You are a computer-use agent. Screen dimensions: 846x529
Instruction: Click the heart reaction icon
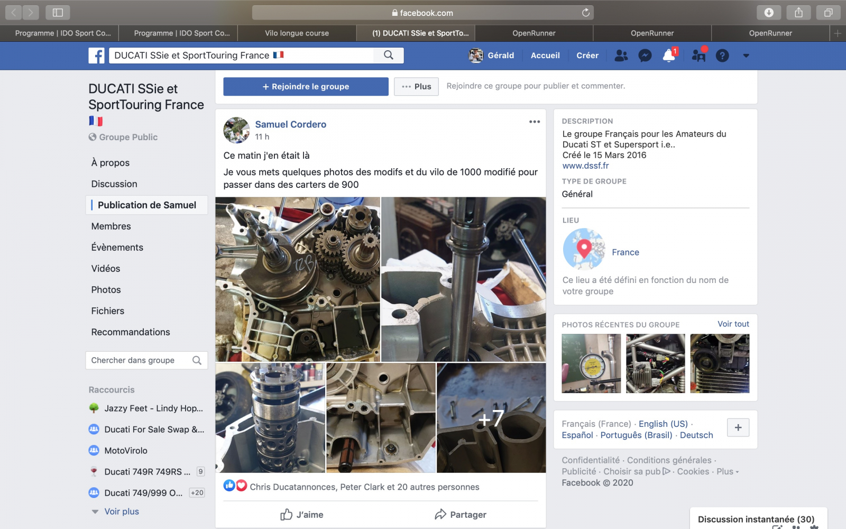point(241,486)
